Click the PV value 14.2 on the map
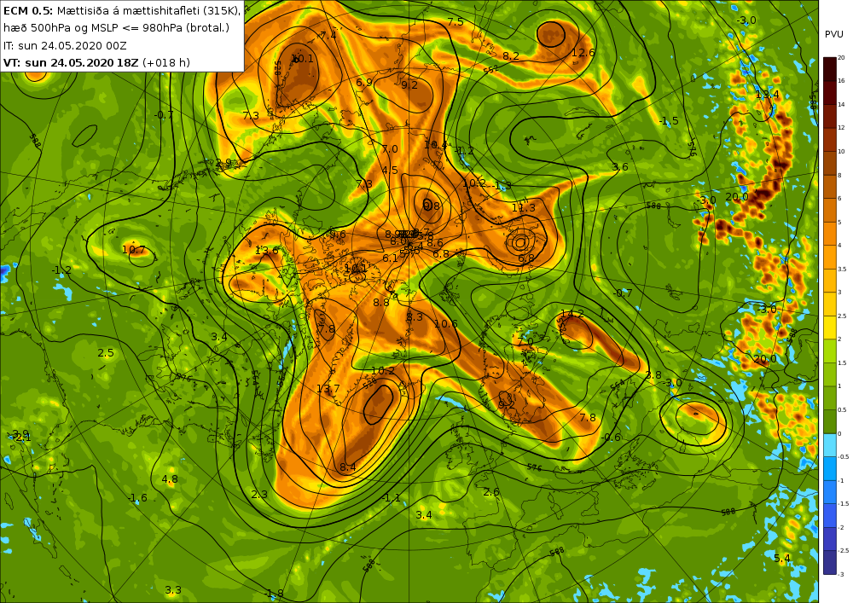The width and height of the screenshot is (853, 603). [572, 314]
